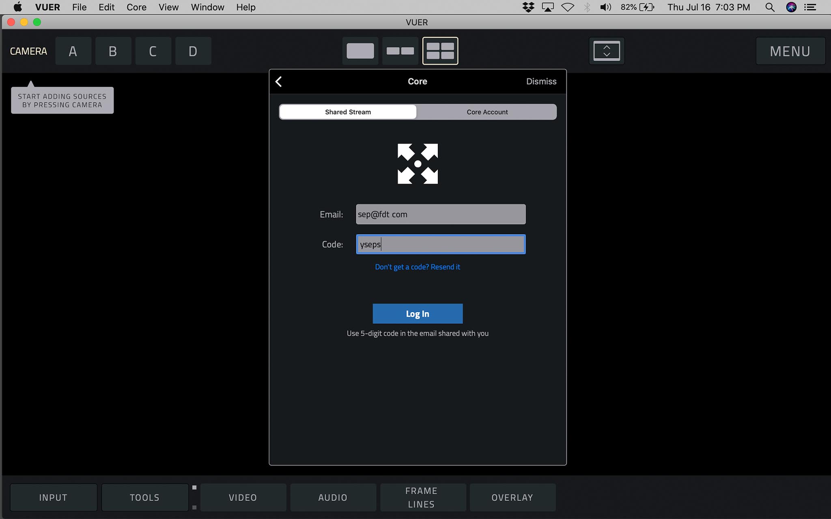
Task: Click 'Don't get a code? Resend it' link
Action: click(x=418, y=267)
